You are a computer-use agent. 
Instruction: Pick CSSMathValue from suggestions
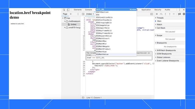tap(116, 54)
